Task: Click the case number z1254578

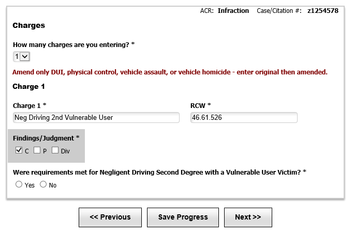Action: 323,11
